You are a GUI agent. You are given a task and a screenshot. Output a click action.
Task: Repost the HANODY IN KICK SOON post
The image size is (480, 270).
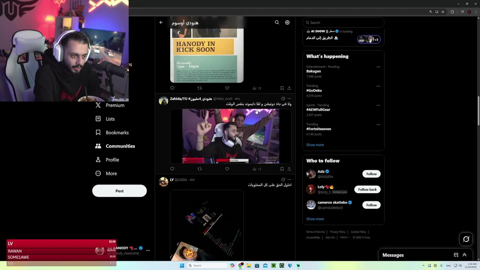(x=199, y=88)
